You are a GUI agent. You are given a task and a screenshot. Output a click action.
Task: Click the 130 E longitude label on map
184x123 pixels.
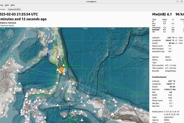[85, 29]
